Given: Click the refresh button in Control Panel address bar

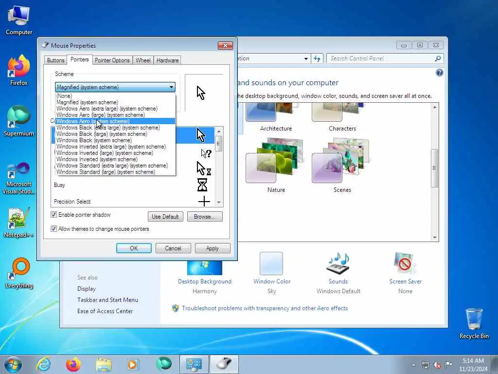Looking at the screenshot, I should pos(317,58).
